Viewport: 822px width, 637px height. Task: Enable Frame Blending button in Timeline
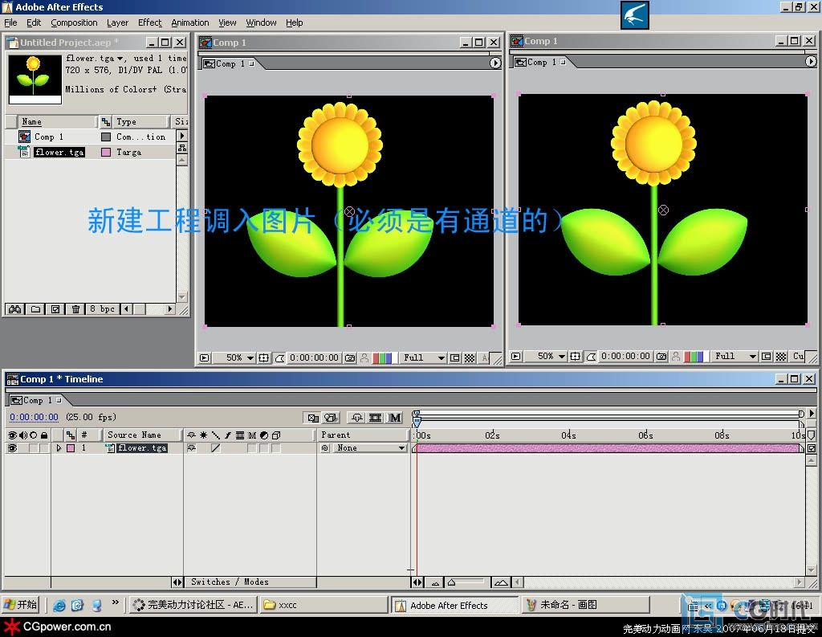(x=375, y=418)
